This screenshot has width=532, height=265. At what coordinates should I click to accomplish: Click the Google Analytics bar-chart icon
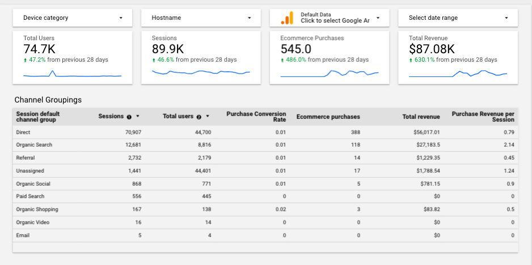pos(288,18)
